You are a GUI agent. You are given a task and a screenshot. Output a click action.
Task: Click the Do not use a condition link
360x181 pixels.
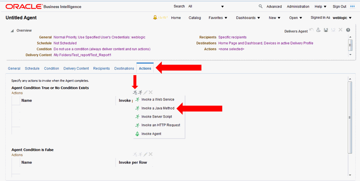(102, 49)
